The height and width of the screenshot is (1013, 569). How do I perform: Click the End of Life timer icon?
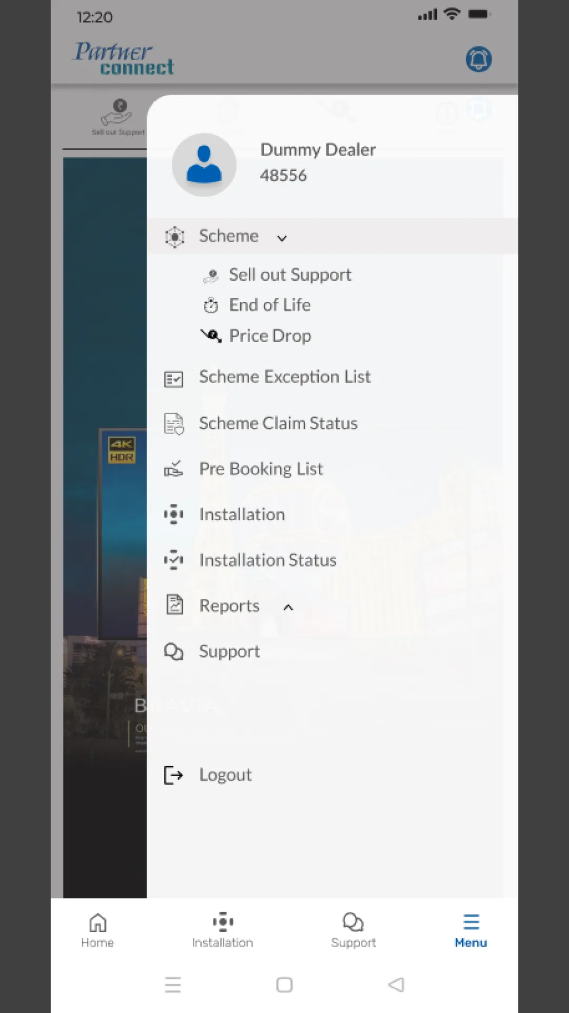pyautogui.click(x=211, y=305)
